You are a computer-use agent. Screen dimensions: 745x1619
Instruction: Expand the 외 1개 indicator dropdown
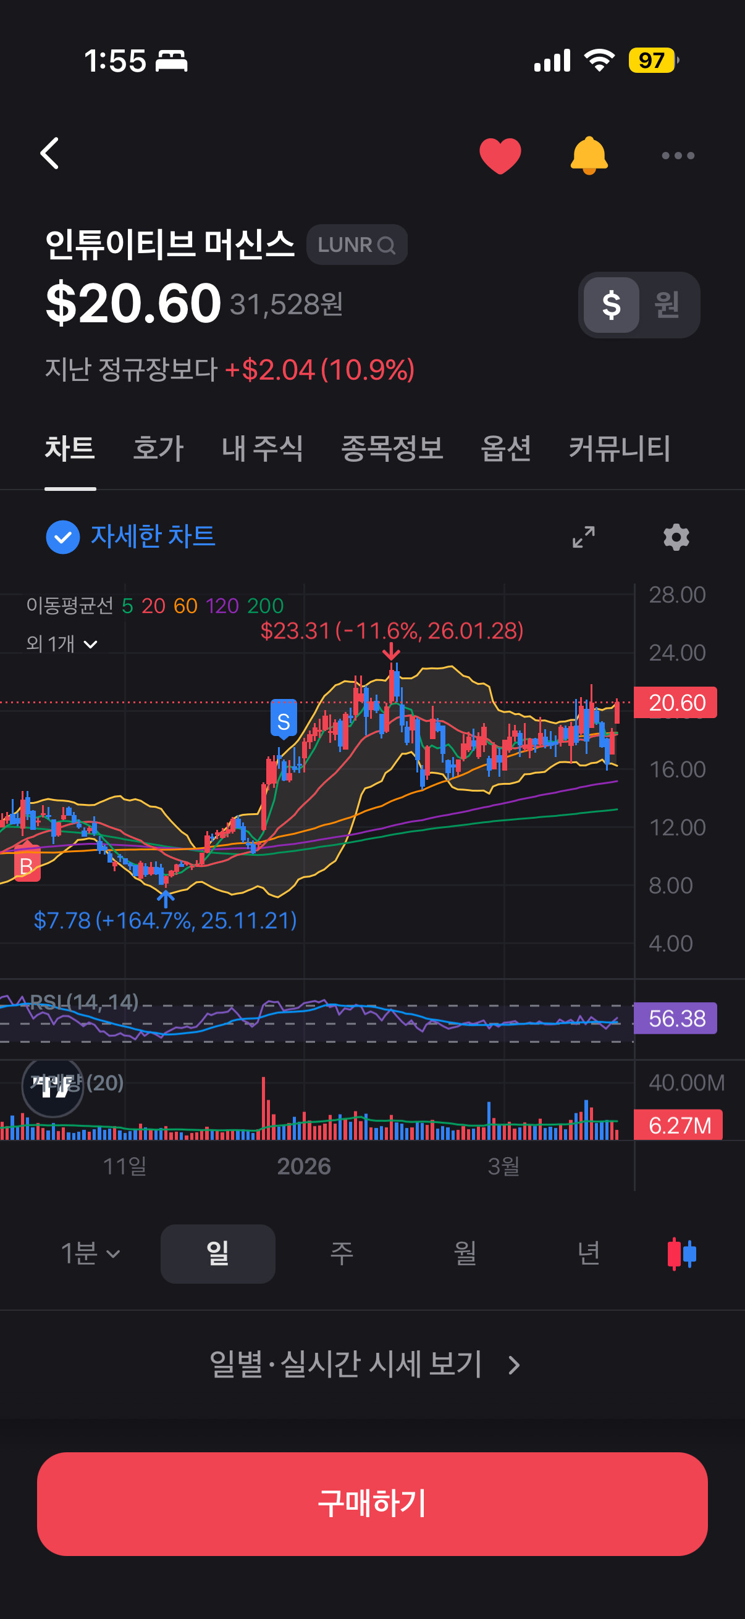tap(62, 643)
